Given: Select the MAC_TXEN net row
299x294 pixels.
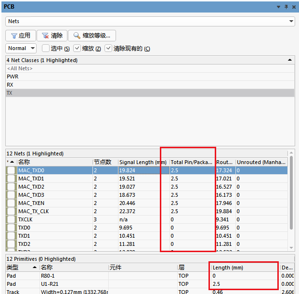Looking at the screenshot, I should tap(147, 203).
